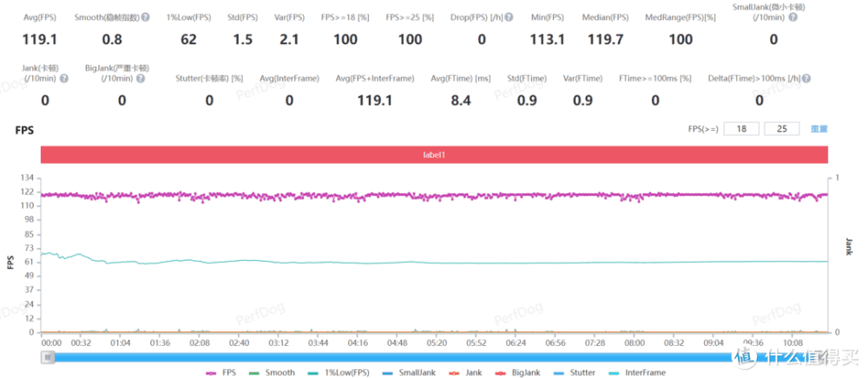The width and height of the screenshot is (868, 378).
Task: Open BigJank(严重卡顿) help icon
Action: click(x=139, y=79)
